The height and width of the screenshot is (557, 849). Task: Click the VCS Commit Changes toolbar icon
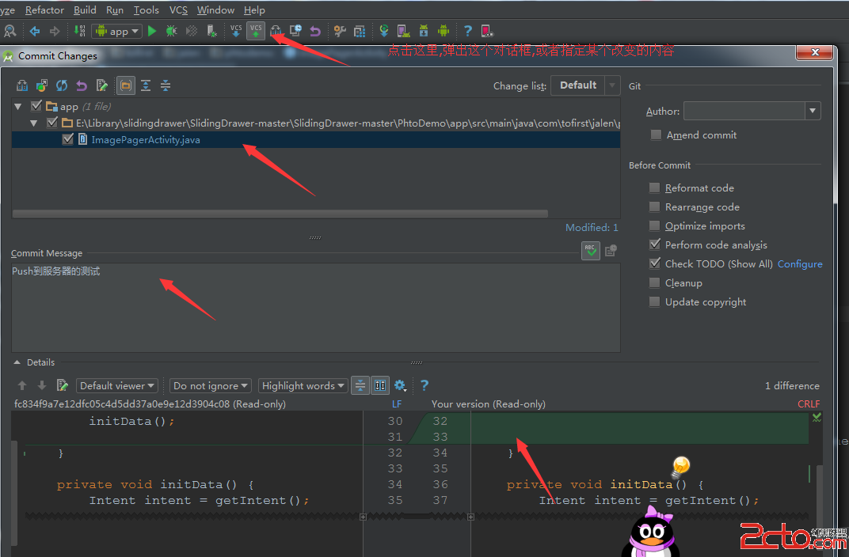point(255,31)
